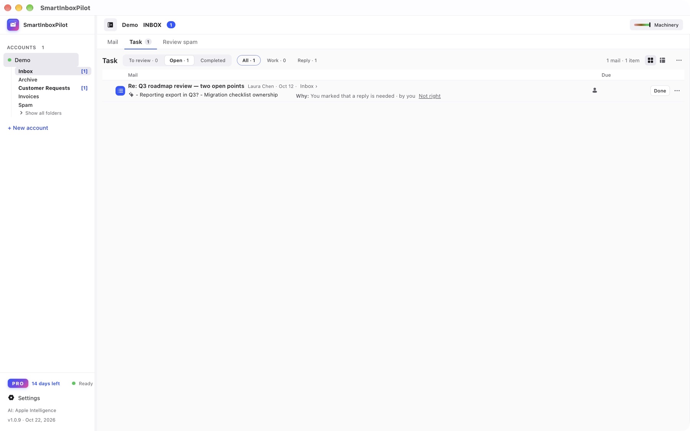The width and height of the screenshot is (690, 431).
Task: Open the Archive folder
Action: click(x=28, y=80)
